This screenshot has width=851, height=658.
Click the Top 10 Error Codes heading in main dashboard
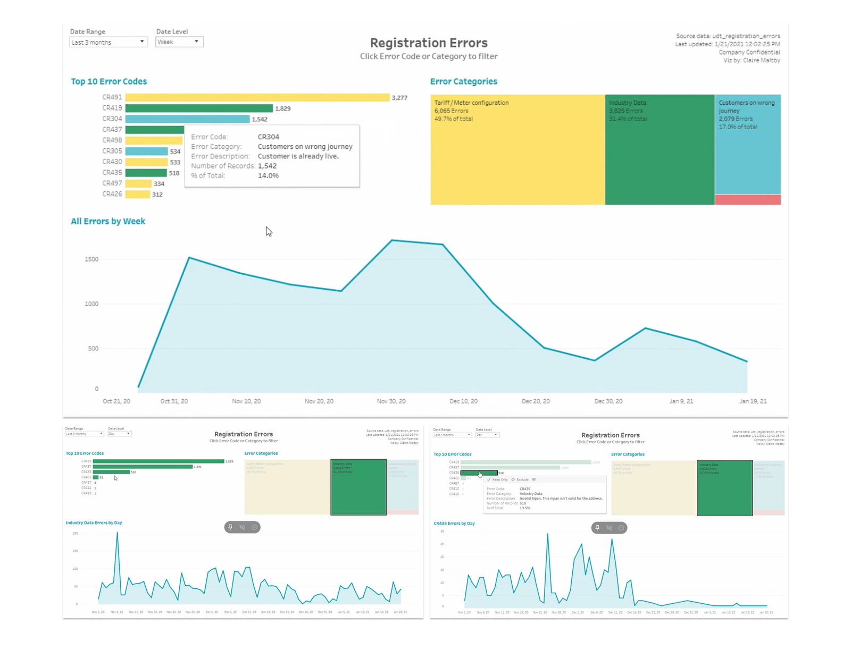pyautogui.click(x=109, y=81)
